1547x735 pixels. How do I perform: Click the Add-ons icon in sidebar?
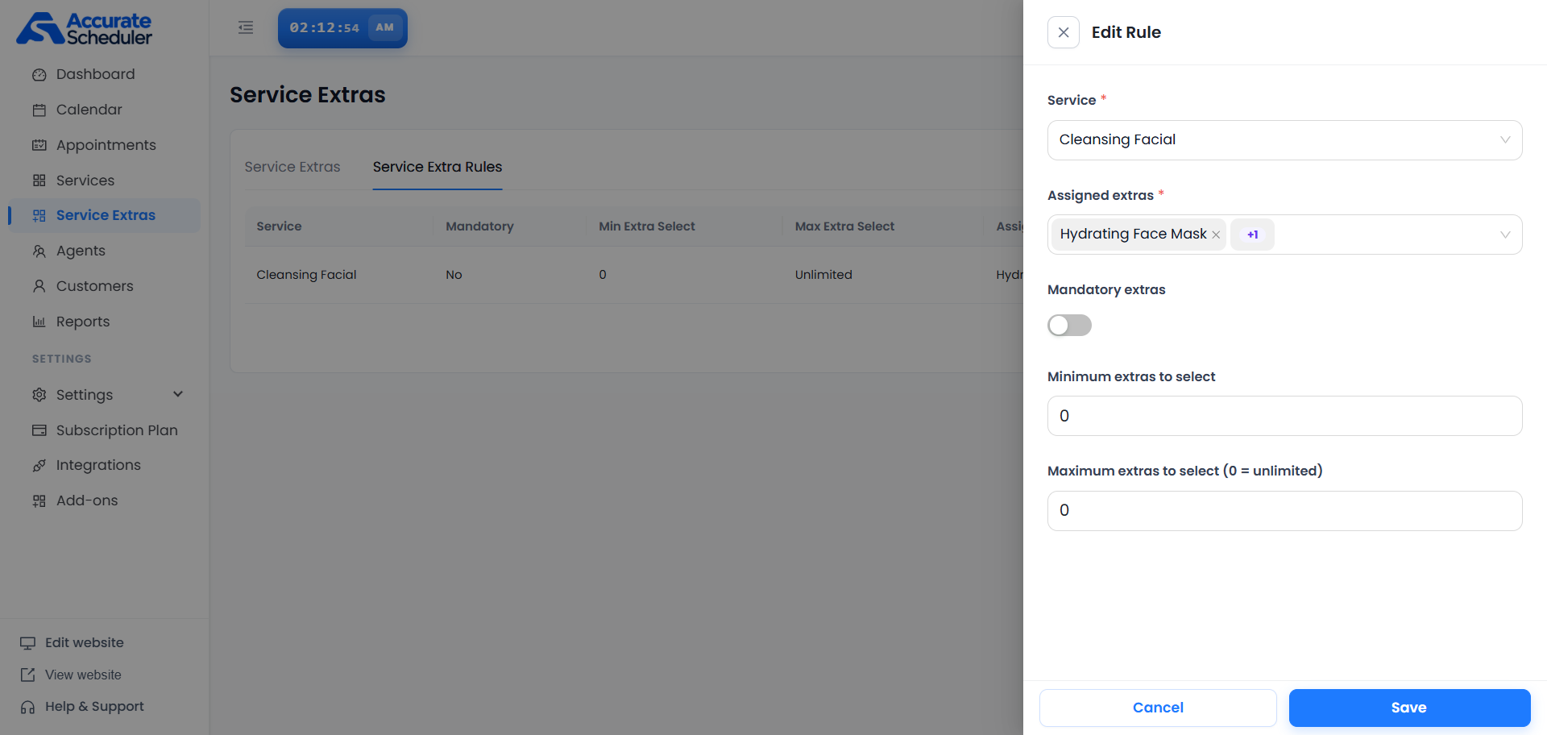point(39,501)
